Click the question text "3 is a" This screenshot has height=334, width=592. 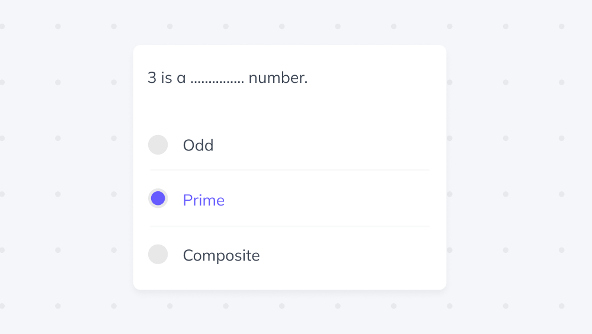pyautogui.click(x=167, y=78)
